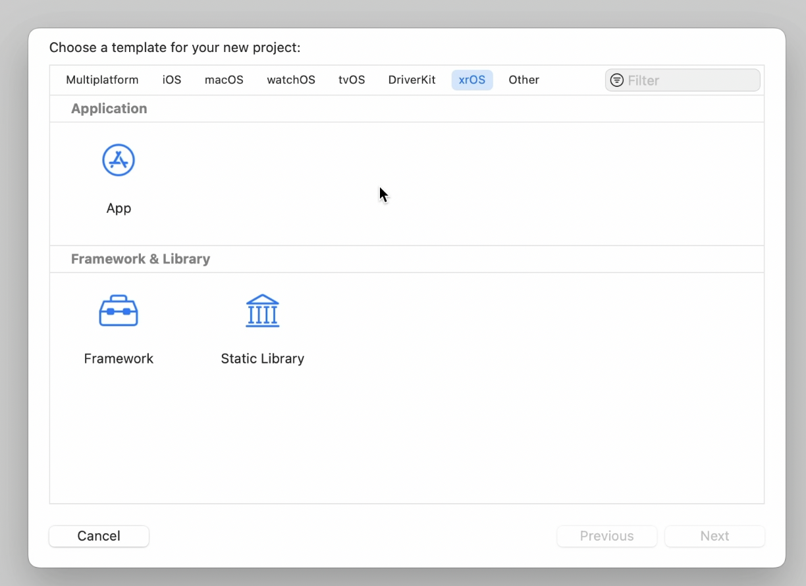Click the selected xrOS tab
Screen dimensions: 806x586
click(x=472, y=80)
